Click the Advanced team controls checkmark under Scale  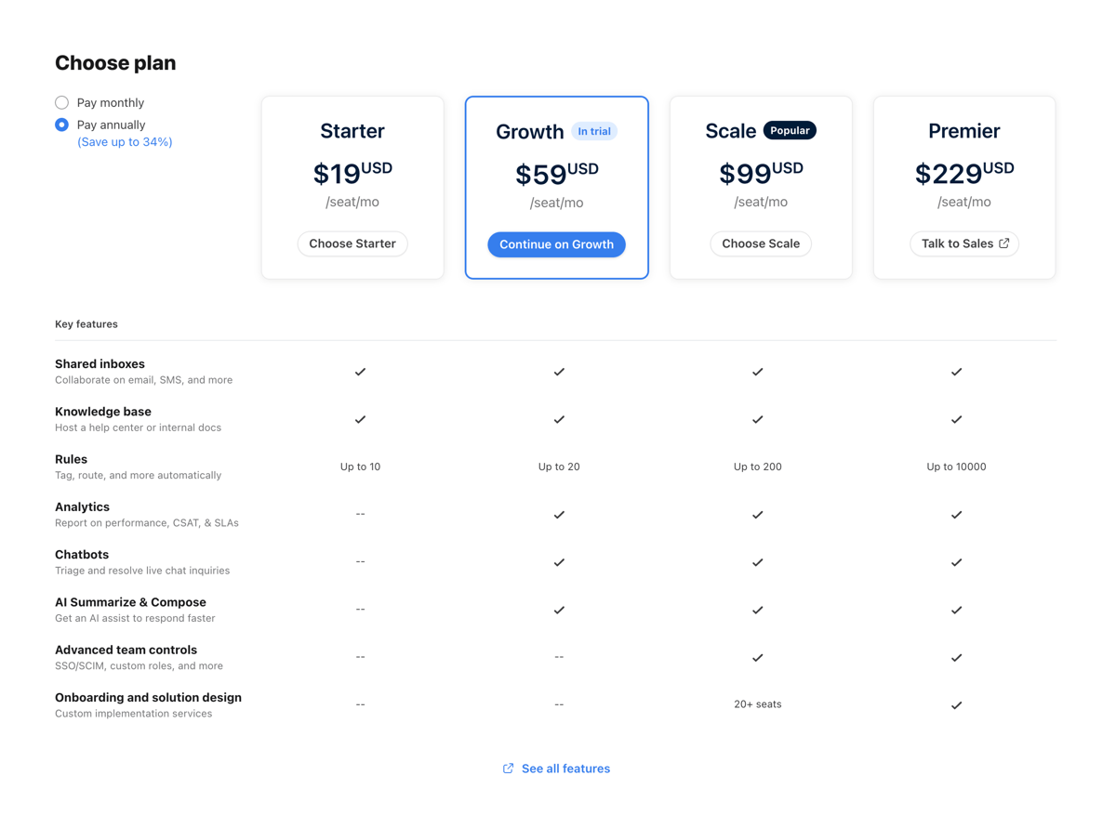coord(757,657)
